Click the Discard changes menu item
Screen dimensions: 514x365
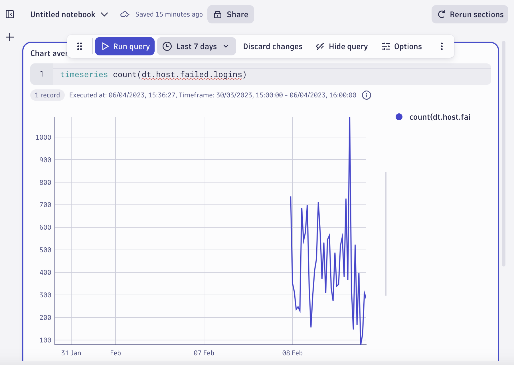click(273, 46)
